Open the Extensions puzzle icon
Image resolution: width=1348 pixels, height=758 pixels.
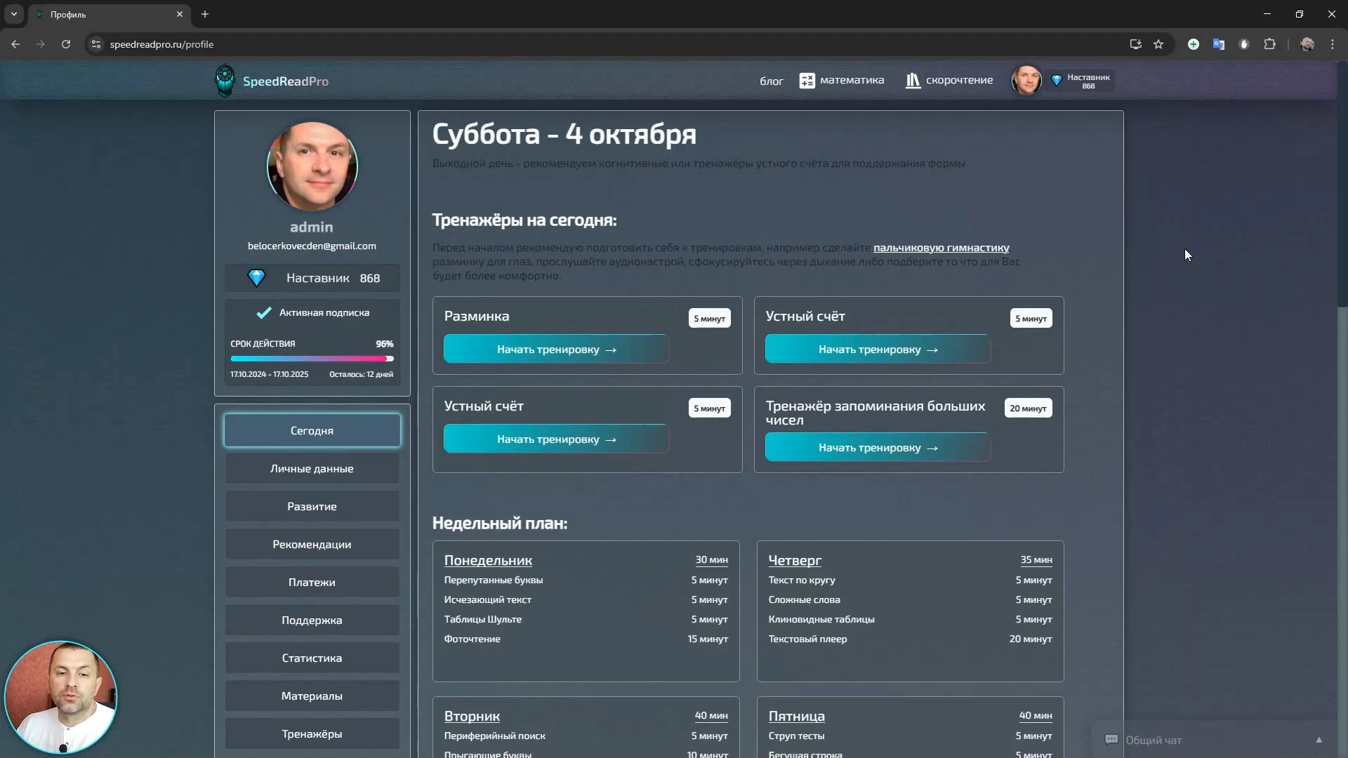(1269, 44)
